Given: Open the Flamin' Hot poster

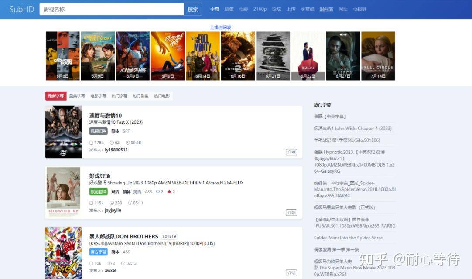Looking at the screenshot, I should pyautogui.click(x=168, y=56).
